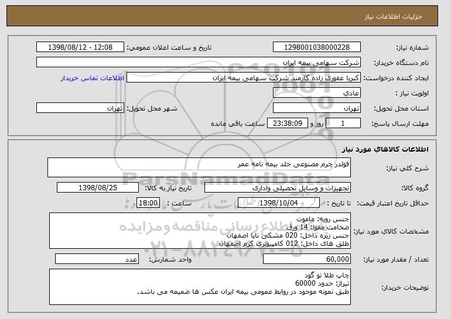Click the specification line ضخامت مقوا: 14 ورق
The height and width of the screenshot is (319, 451).
tap(318, 227)
